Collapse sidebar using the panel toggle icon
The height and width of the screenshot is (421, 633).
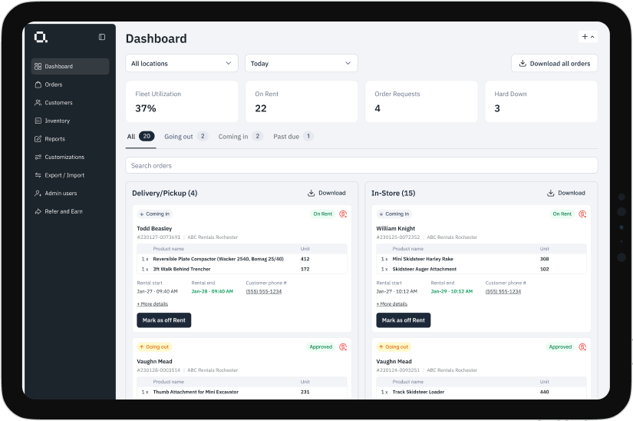tap(102, 37)
